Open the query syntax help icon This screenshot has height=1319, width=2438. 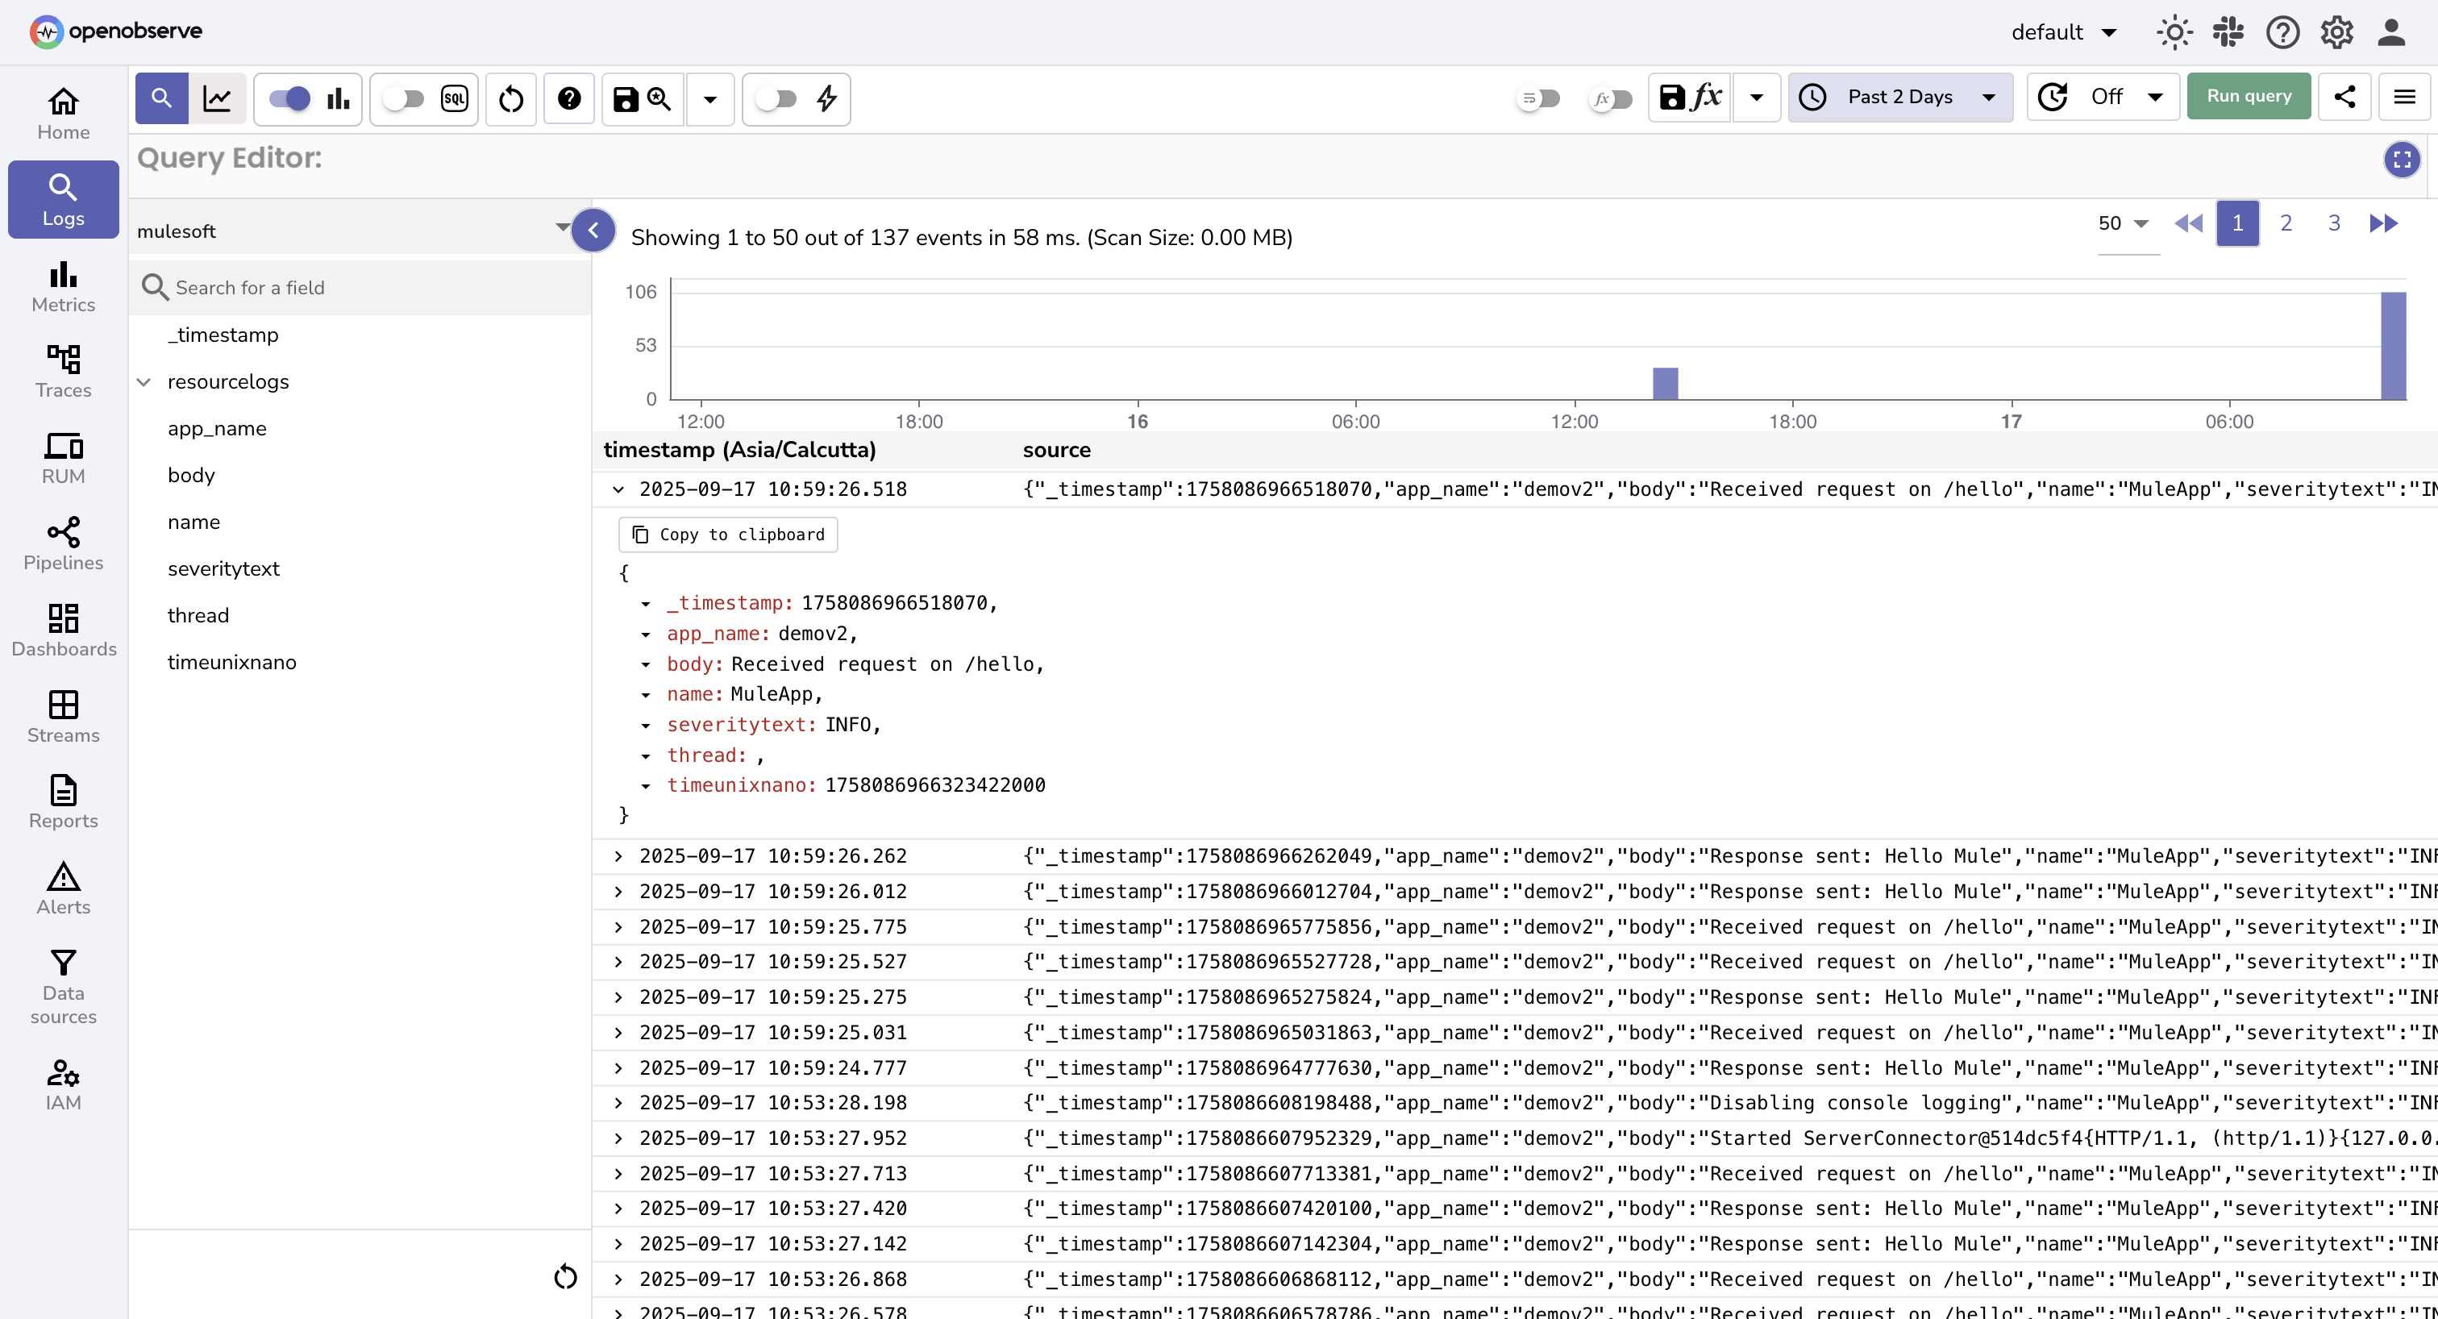(569, 98)
